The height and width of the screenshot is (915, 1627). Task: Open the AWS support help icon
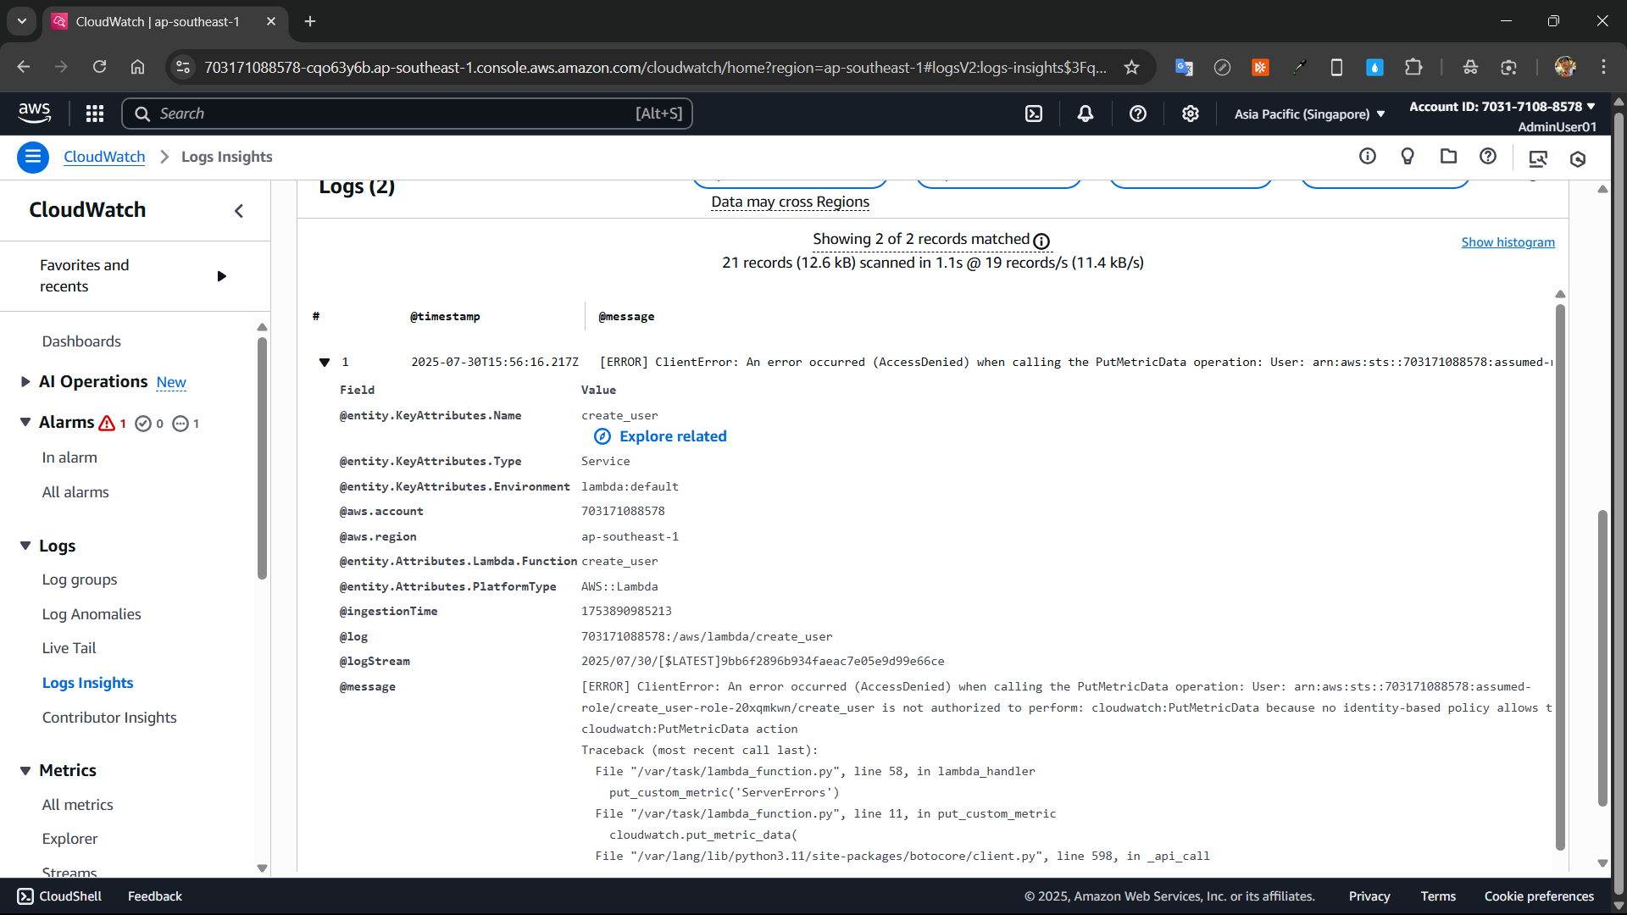(1138, 114)
